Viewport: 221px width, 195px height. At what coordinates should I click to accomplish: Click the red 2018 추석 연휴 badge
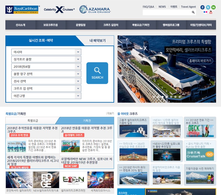tap(20, 135)
